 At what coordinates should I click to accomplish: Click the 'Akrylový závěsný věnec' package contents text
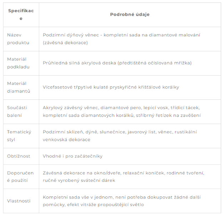pos(71,108)
